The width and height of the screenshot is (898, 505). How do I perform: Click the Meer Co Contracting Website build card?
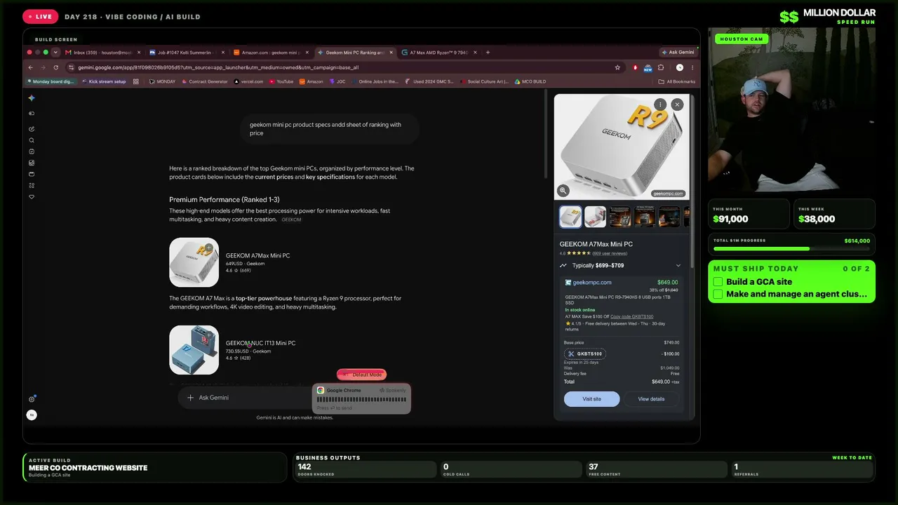coord(154,467)
